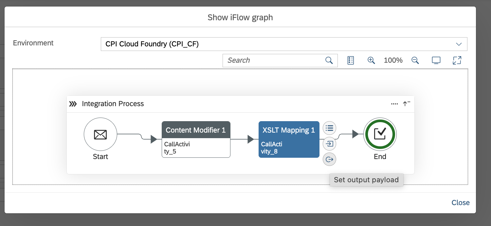Screen dimensions: 491x226
Task: Close the Show iFlow graph dialog
Action: click(x=460, y=203)
